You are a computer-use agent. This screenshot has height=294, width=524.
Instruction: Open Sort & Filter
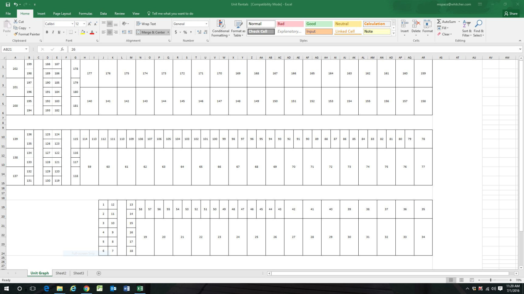[x=467, y=28]
